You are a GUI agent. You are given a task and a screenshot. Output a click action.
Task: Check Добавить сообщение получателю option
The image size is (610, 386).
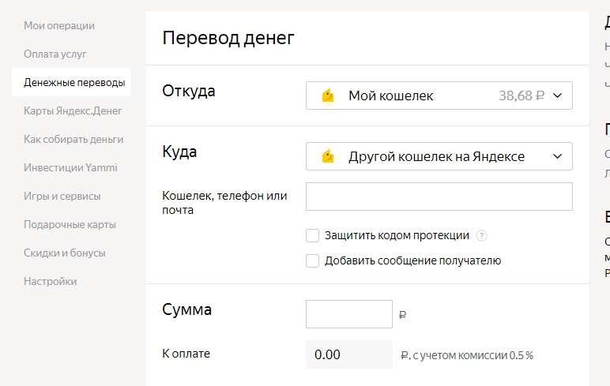[x=313, y=260]
